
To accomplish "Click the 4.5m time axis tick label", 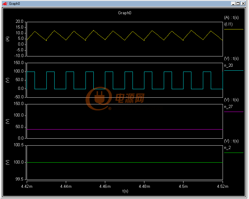I will [183, 186].
